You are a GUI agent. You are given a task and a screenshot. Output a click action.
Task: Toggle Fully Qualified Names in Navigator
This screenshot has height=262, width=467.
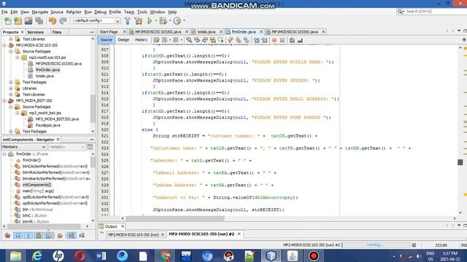point(60,236)
